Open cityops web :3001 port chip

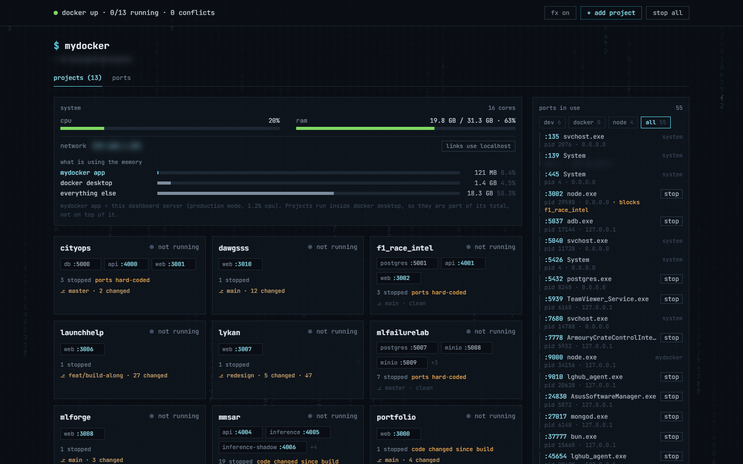(174, 264)
